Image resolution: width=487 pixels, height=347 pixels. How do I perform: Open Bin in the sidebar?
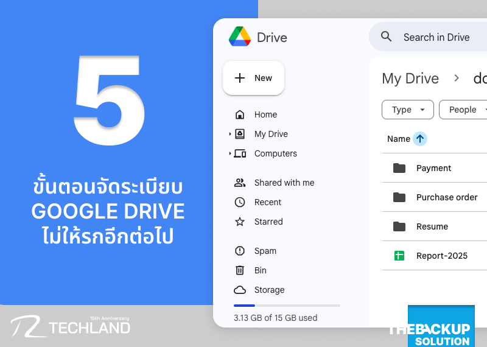click(x=261, y=270)
